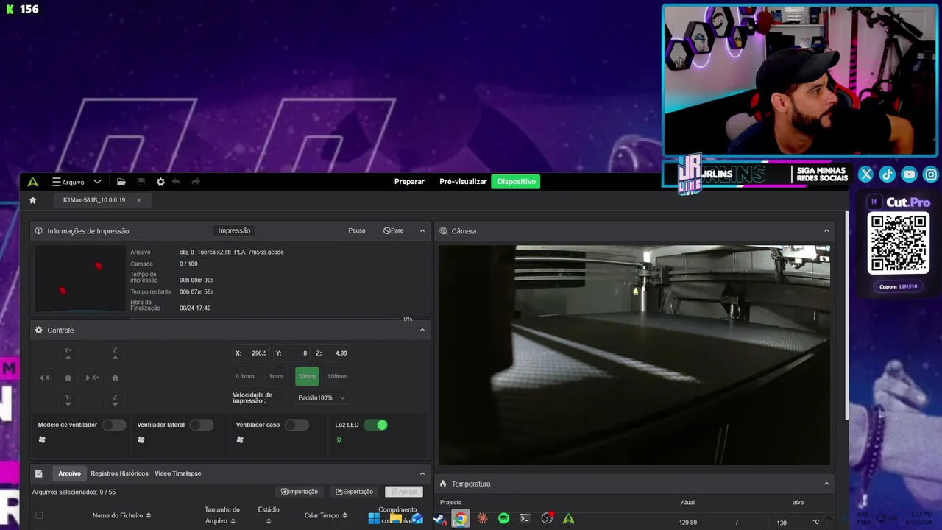
Task: Click the green light icon under Luz LED
Action: tap(339, 440)
